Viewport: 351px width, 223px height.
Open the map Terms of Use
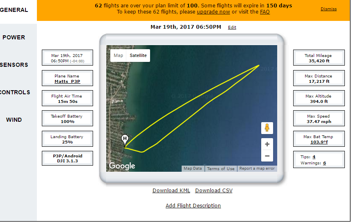tap(221, 168)
